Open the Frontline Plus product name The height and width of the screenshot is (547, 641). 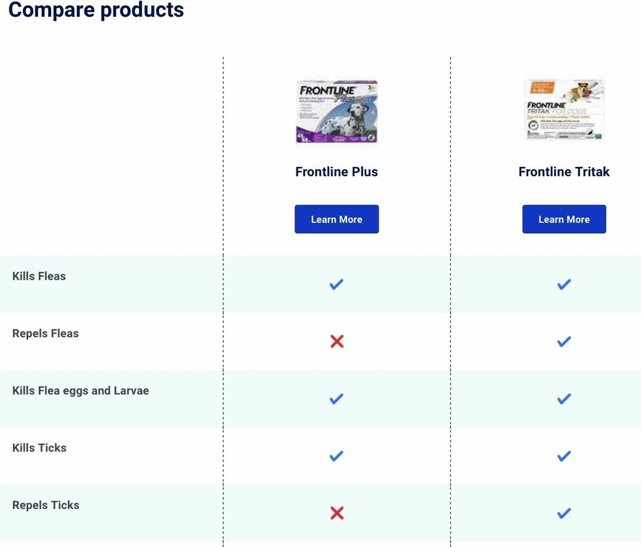coord(337,172)
